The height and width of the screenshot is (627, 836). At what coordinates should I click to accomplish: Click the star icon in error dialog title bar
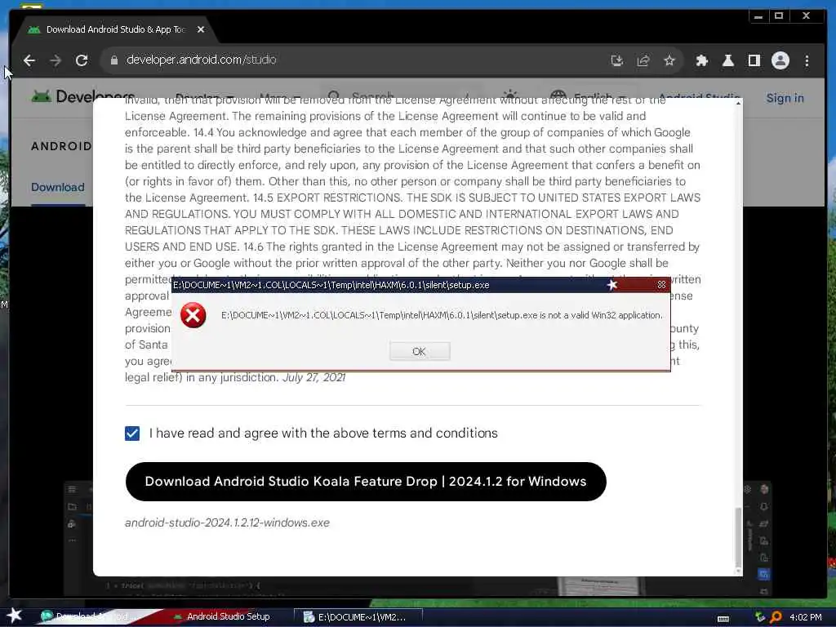point(612,285)
